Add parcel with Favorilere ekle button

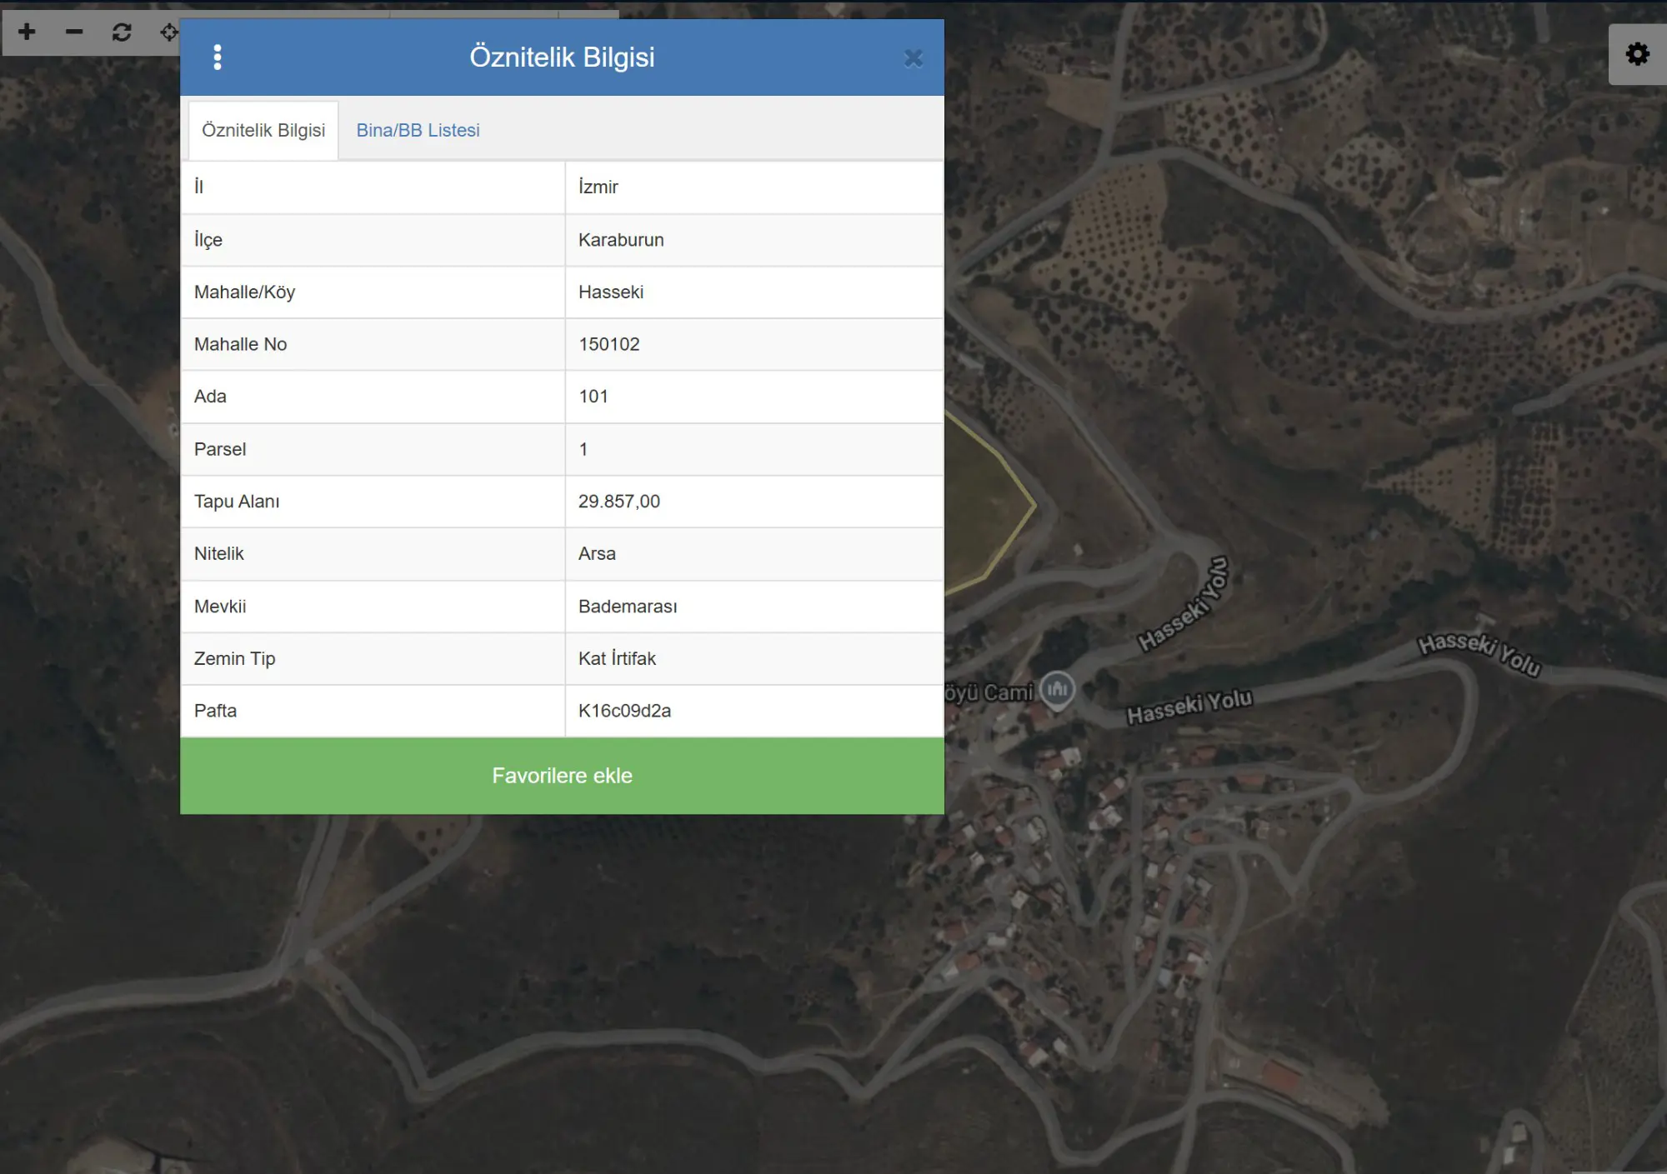[562, 776]
